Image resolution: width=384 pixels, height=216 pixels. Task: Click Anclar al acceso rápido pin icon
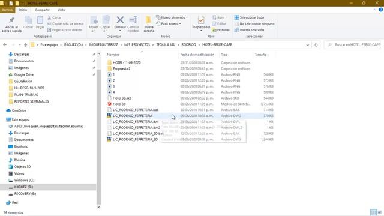point(11,20)
